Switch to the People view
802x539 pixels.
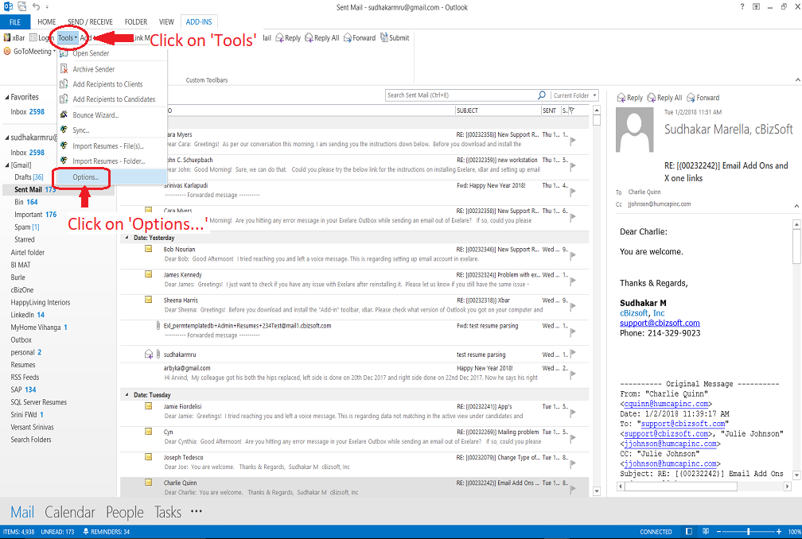click(x=125, y=512)
